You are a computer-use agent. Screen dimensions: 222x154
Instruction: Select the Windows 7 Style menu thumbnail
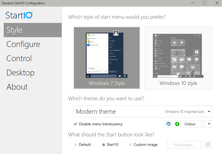107,58
